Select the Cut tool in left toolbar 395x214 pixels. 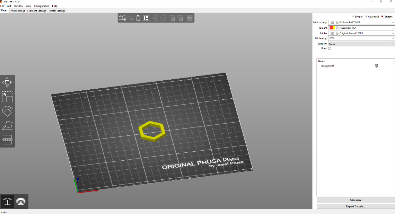[7, 140]
